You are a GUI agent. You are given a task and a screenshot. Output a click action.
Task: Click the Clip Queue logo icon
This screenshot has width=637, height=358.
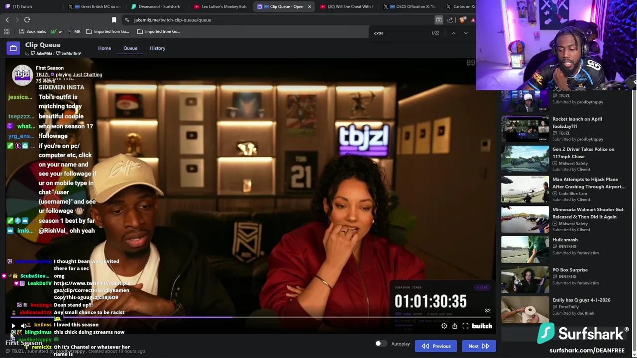click(x=13, y=48)
